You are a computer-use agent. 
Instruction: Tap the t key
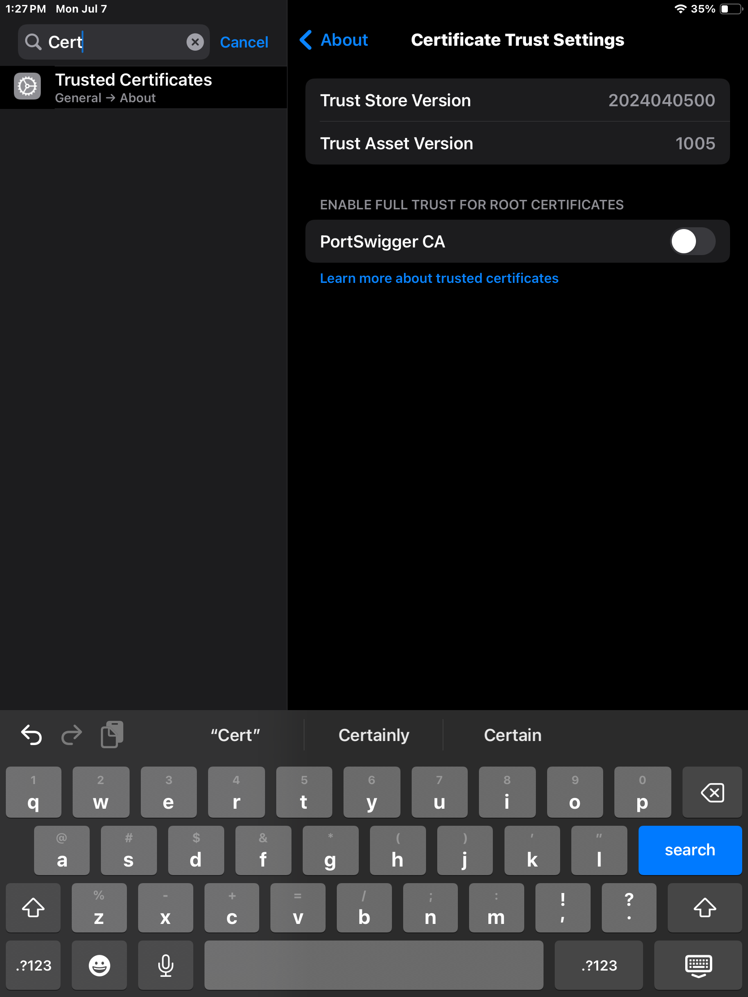coord(304,793)
